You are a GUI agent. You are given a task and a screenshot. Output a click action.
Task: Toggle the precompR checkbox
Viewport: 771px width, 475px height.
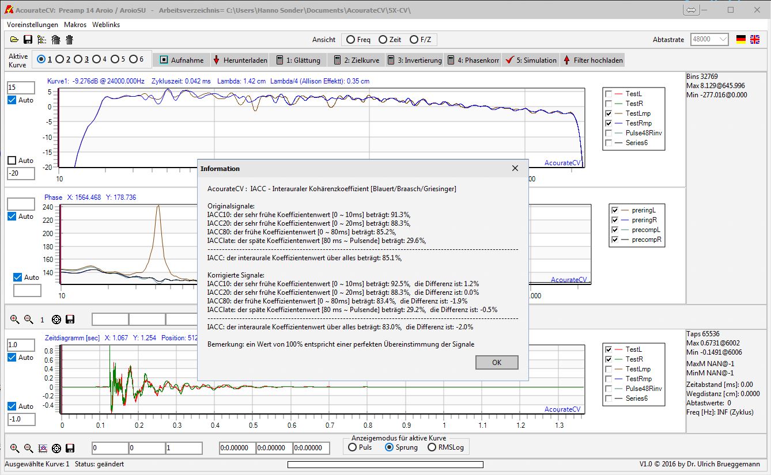[615, 240]
